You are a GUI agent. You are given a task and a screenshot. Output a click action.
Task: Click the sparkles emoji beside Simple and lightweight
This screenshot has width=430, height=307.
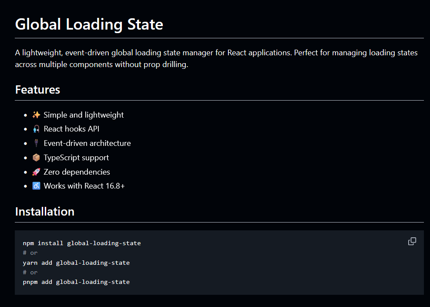36,115
